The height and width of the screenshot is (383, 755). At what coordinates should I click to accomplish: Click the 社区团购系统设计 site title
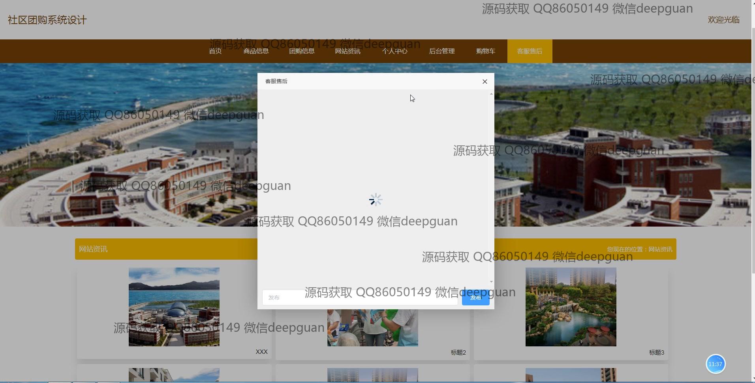pyautogui.click(x=47, y=20)
